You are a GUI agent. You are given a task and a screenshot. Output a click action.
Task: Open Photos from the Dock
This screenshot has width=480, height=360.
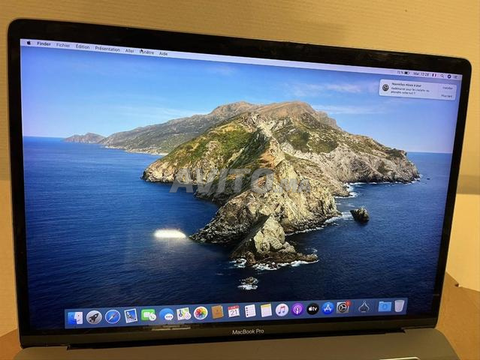pos(201,313)
